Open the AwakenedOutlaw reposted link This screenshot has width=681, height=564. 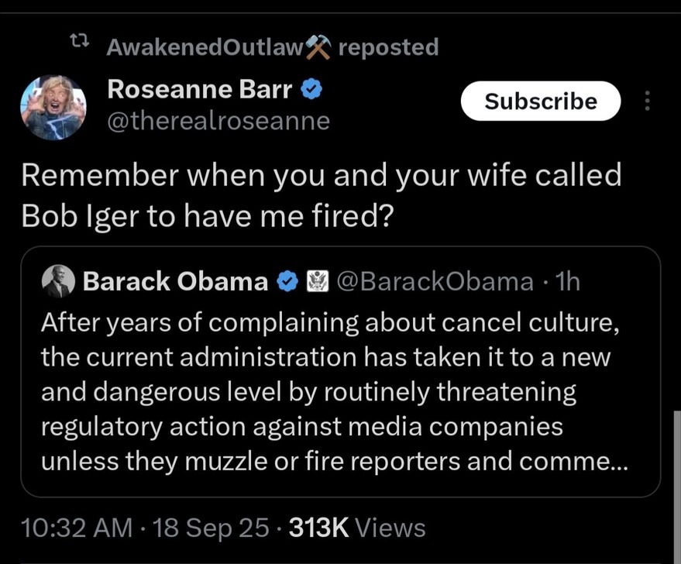271,47
